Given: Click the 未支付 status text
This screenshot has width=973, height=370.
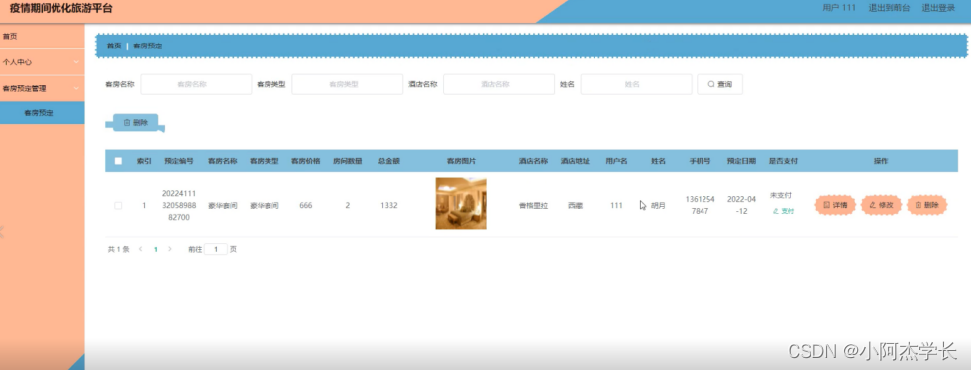Looking at the screenshot, I should click(781, 195).
